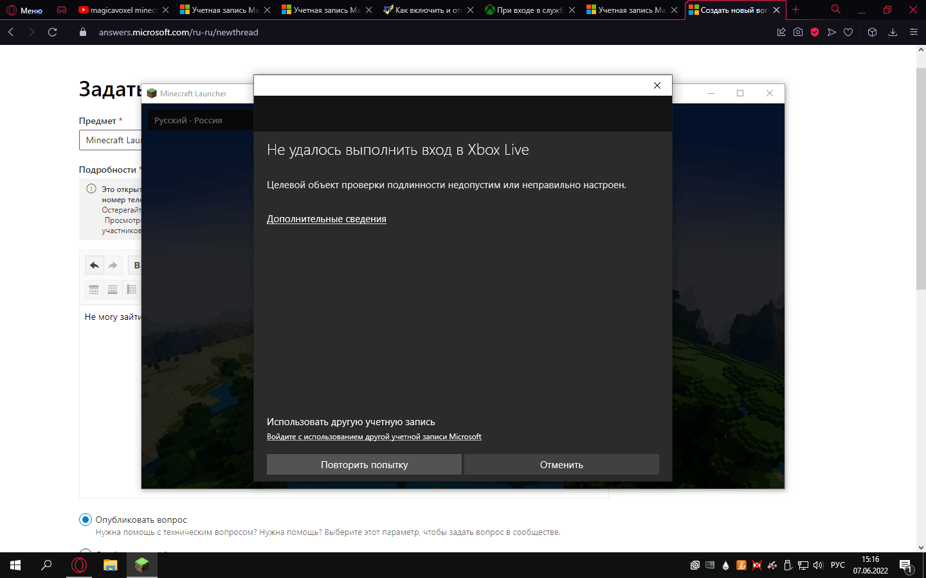Click the safely remove USB tray icon

(x=788, y=565)
